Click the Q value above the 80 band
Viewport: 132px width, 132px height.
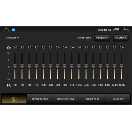(29, 48)
